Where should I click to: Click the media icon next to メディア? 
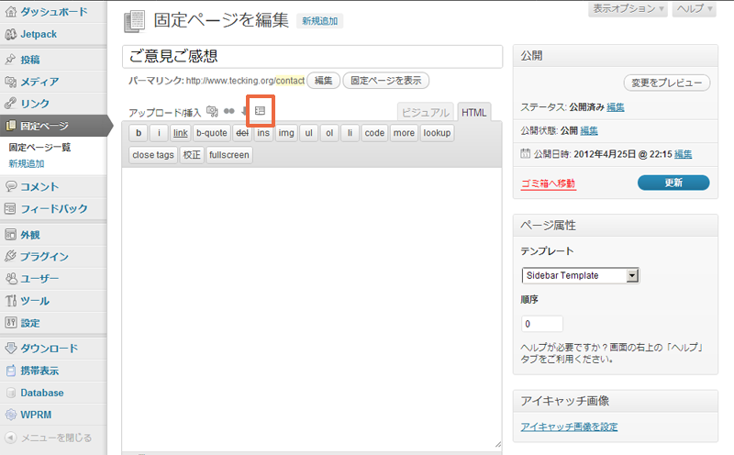10,82
